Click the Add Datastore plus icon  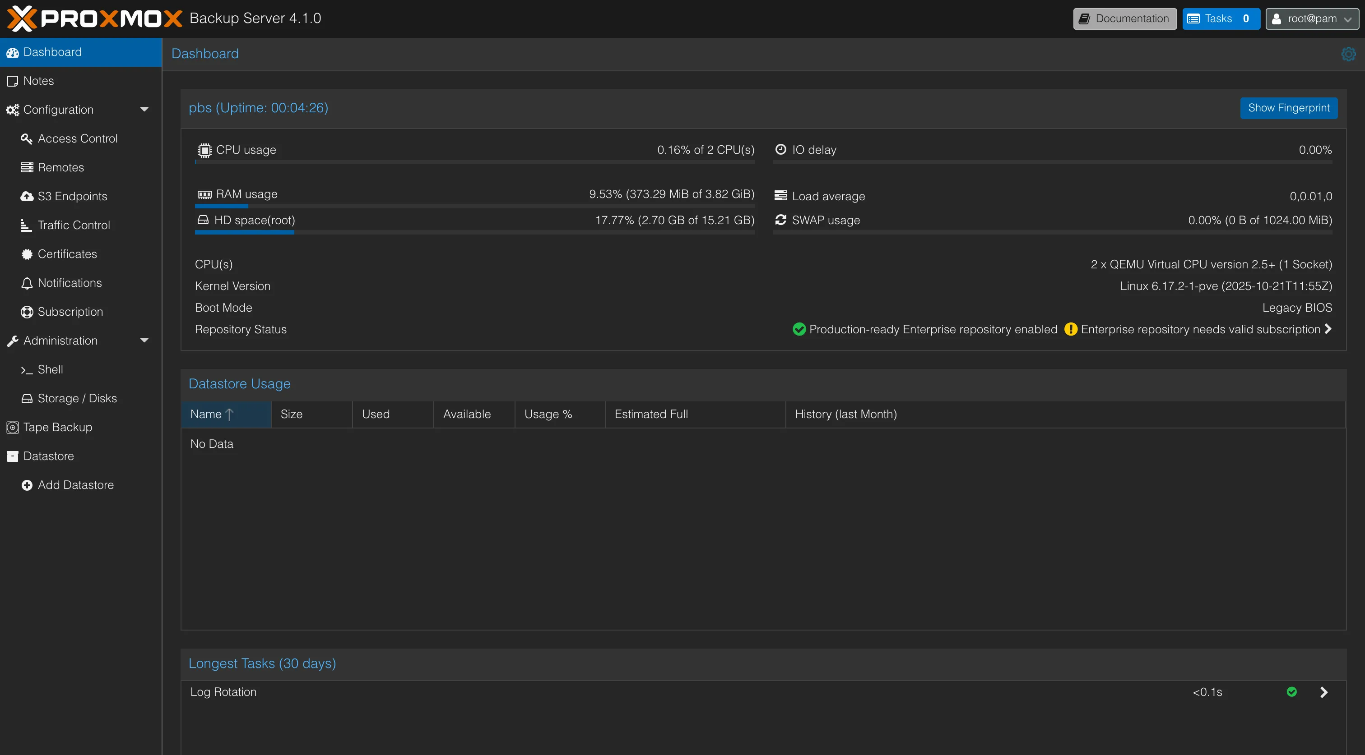pyautogui.click(x=27, y=485)
